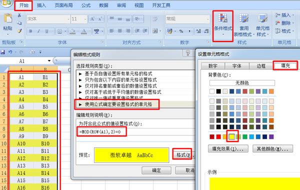Click the Increase Indent icon
This screenshot has width=300, height=190.
tap(145, 31)
